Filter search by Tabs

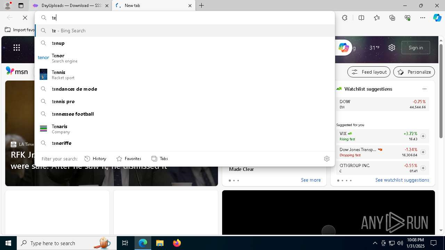click(160, 159)
